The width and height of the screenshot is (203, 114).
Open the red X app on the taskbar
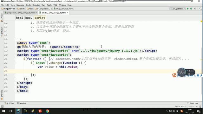[40, 111]
